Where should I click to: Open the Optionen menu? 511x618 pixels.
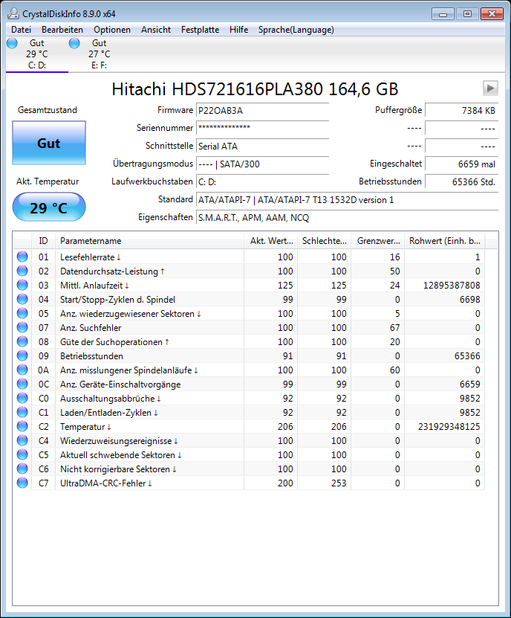[x=112, y=30]
